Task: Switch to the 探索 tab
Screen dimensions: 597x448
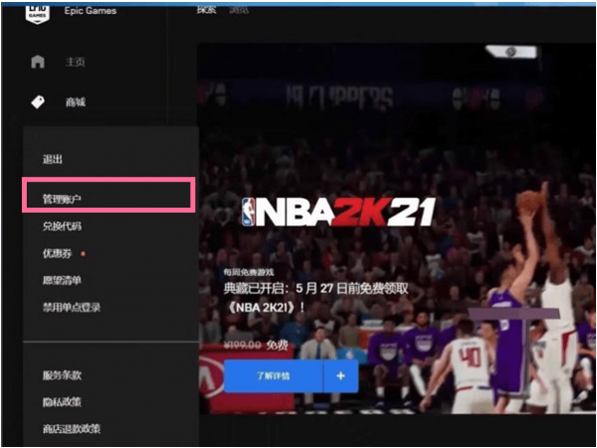Action: pos(206,10)
